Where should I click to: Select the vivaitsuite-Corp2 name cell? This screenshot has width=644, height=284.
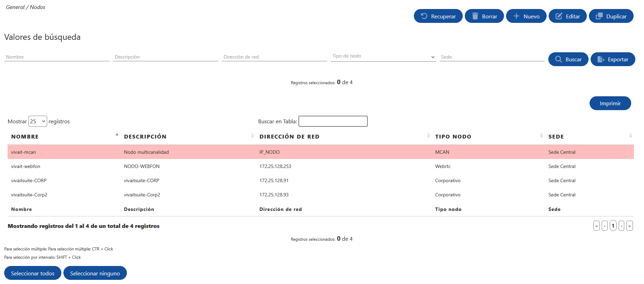coord(29,195)
